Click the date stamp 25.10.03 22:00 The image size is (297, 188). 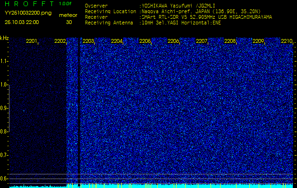(22, 22)
